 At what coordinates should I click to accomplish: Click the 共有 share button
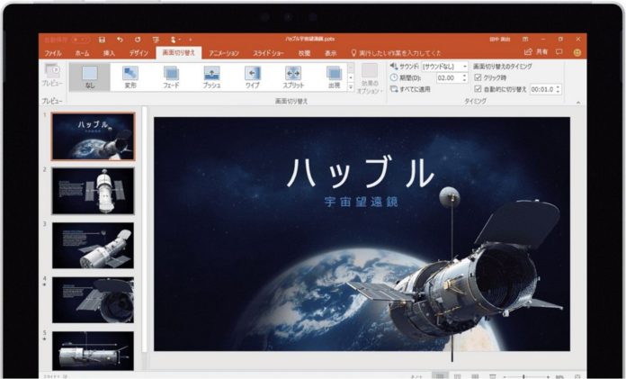pos(536,52)
